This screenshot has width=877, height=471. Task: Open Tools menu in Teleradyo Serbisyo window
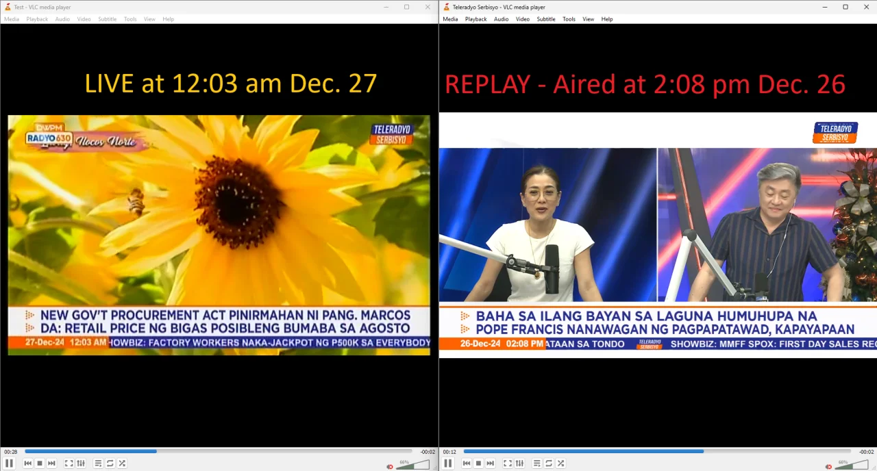[569, 19]
